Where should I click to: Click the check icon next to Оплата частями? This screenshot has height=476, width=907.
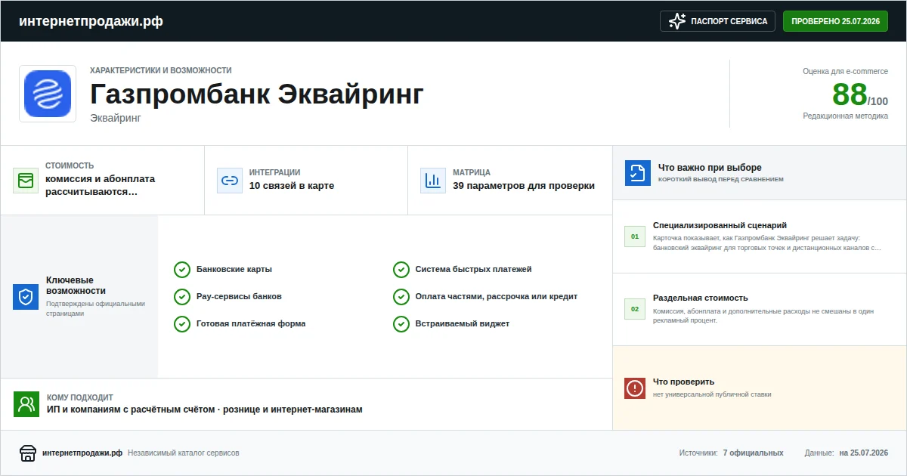click(401, 297)
